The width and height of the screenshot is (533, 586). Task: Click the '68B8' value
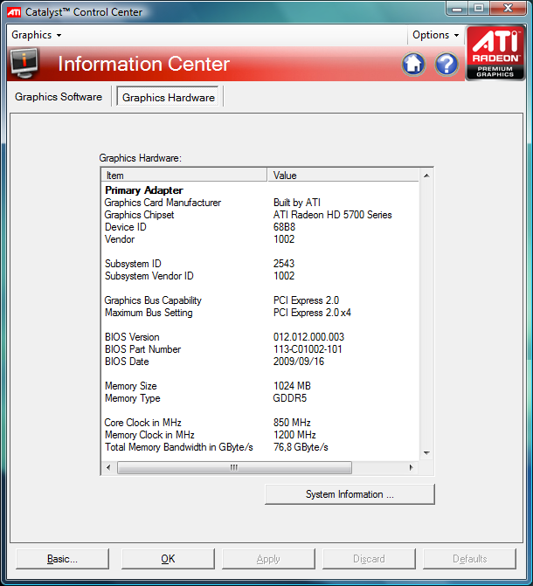(284, 227)
